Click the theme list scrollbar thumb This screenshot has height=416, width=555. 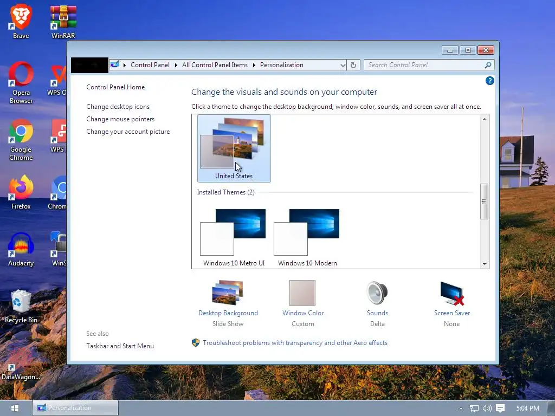tap(484, 201)
